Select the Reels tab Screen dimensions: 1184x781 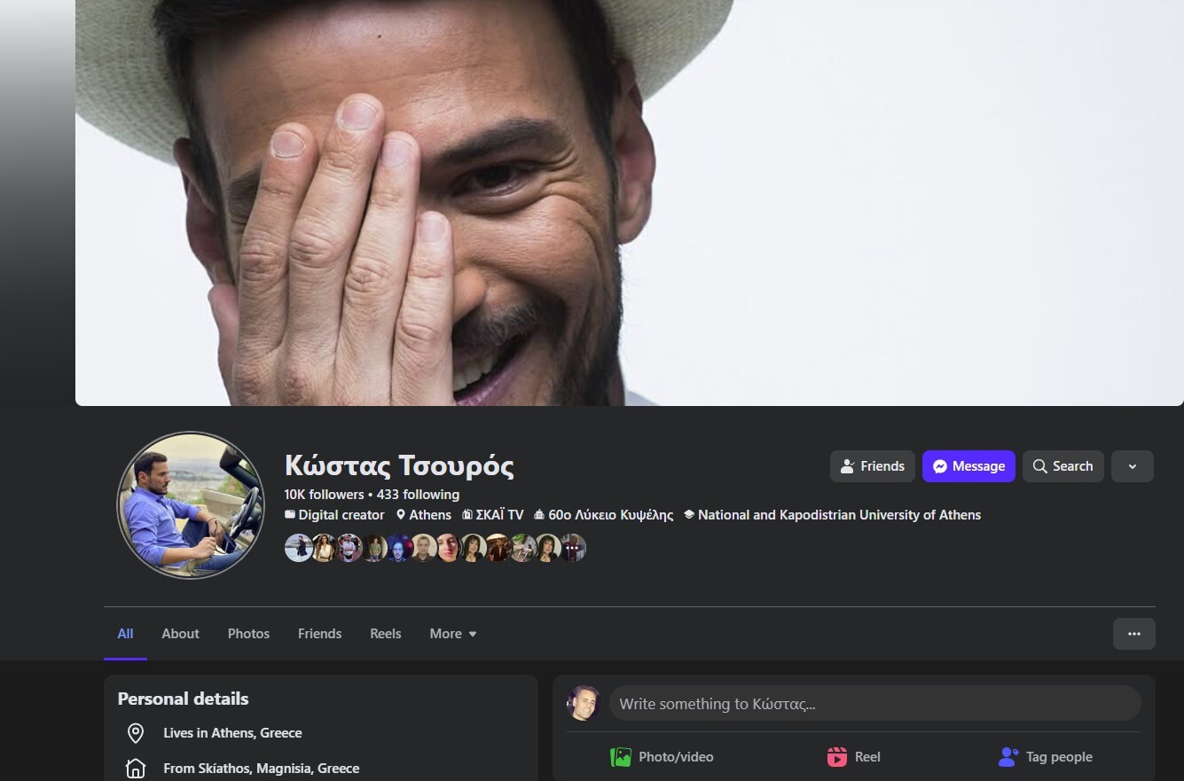point(385,634)
